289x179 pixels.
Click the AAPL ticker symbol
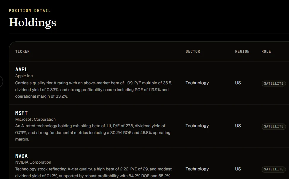pyautogui.click(x=21, y=70)
